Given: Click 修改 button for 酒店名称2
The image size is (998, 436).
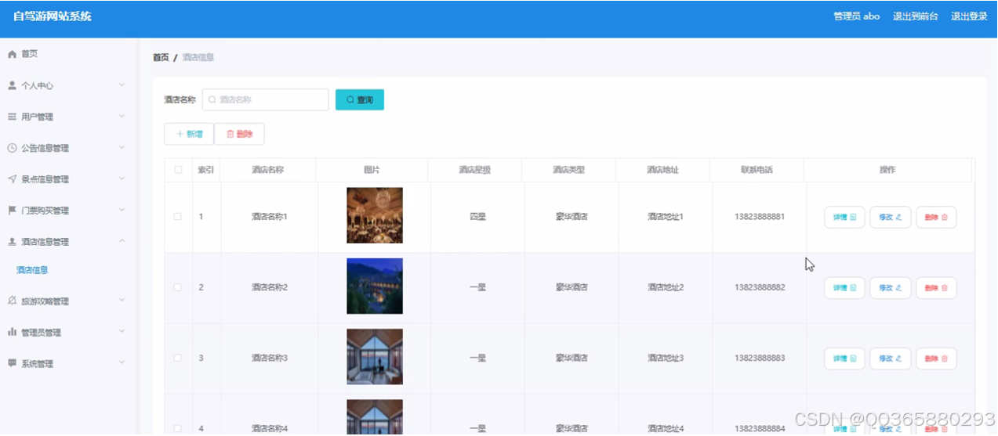Looking at the screenshot, I should [890, 288].
